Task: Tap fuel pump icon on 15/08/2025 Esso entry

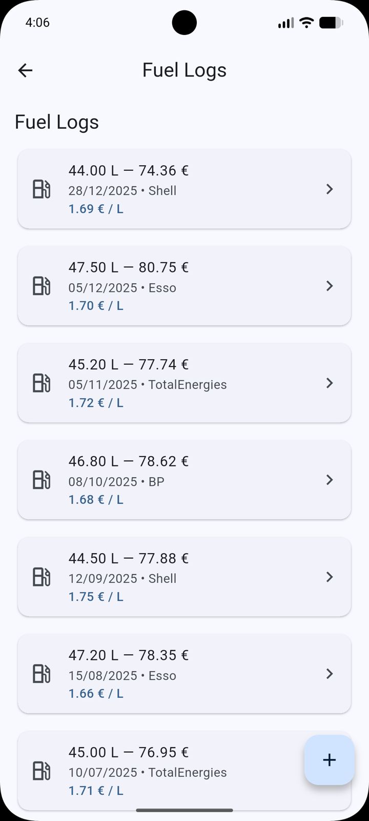Action: 42,674
